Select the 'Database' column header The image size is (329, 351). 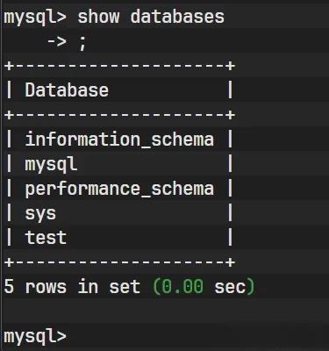click(67, 90)
